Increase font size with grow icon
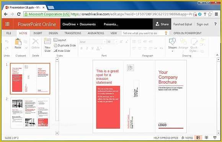 pos(121,41)
